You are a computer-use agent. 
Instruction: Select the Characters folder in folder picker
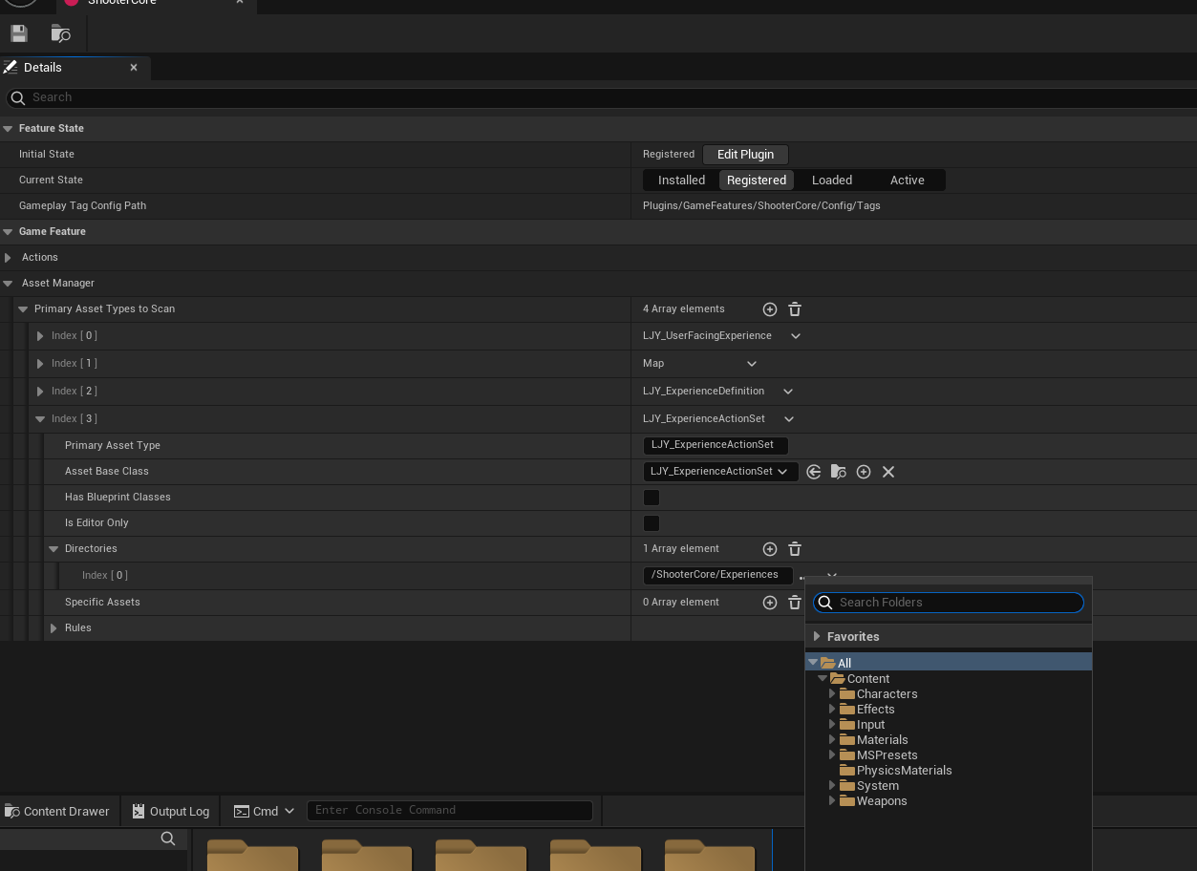coord(887,694)
